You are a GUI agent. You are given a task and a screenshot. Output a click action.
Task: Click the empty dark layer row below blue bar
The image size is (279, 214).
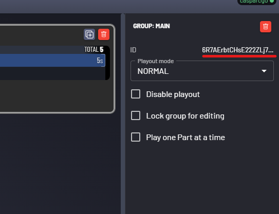pos(52,73)
